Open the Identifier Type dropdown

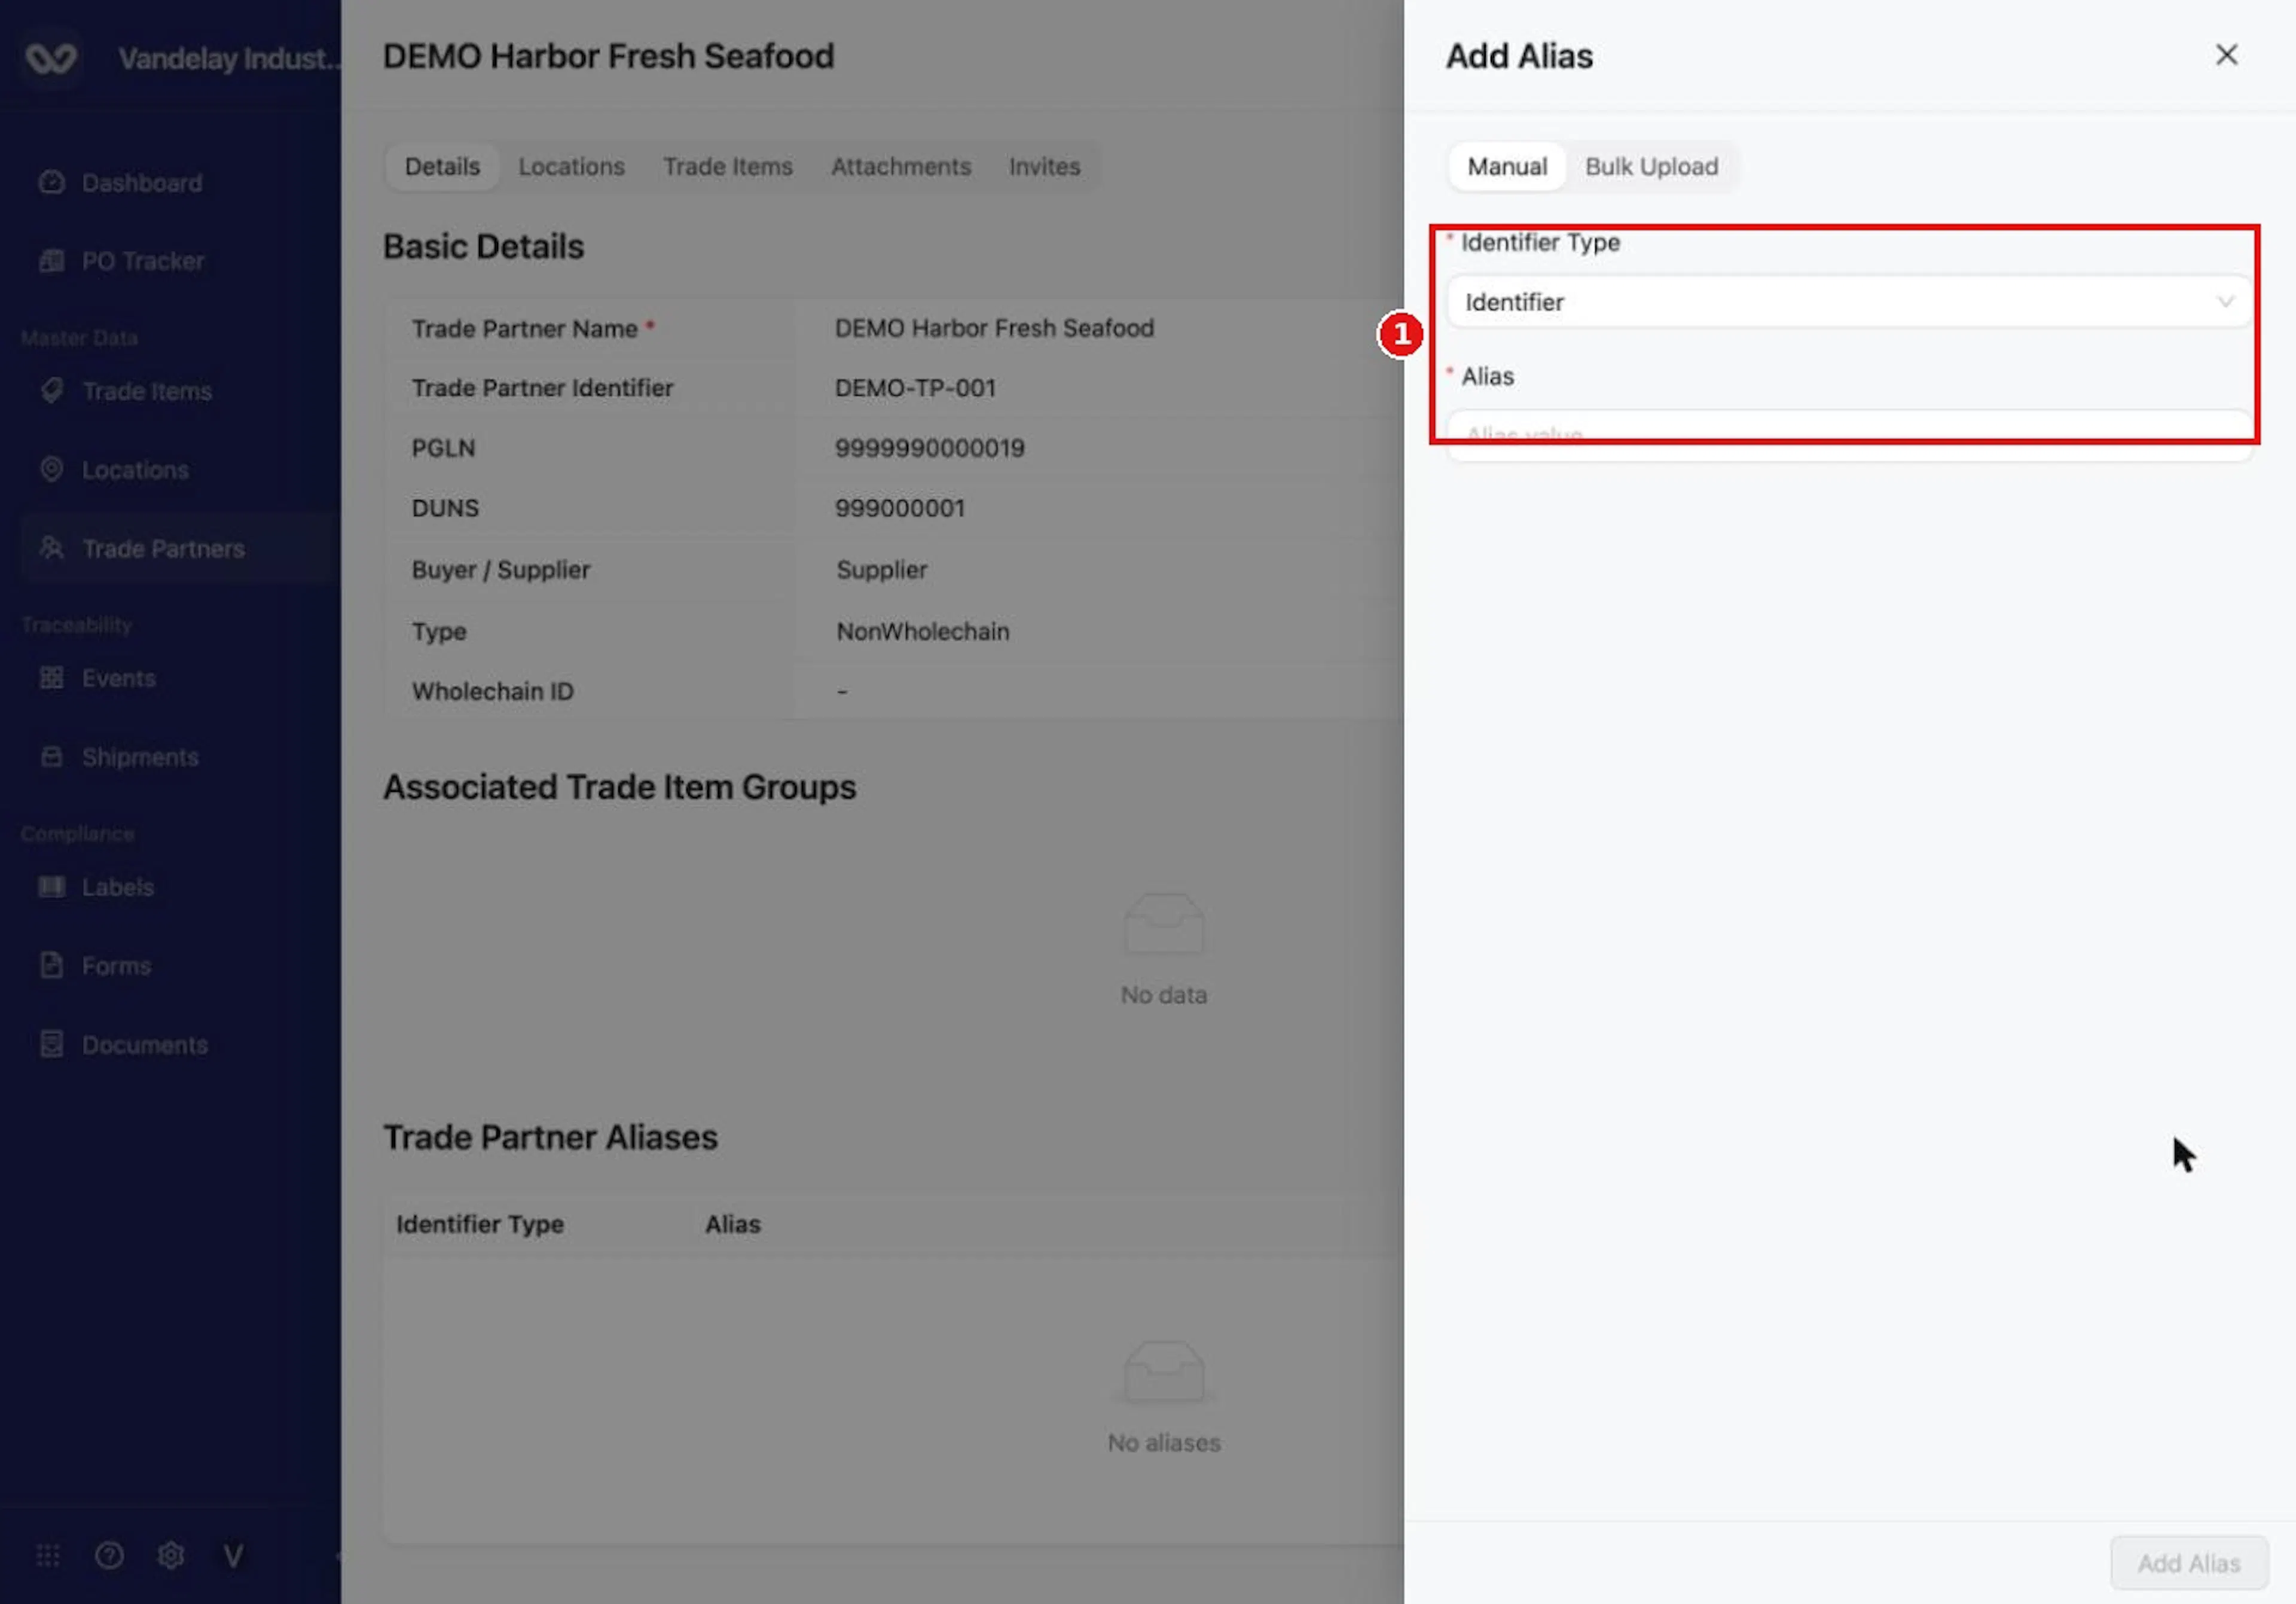point(1849,302)
